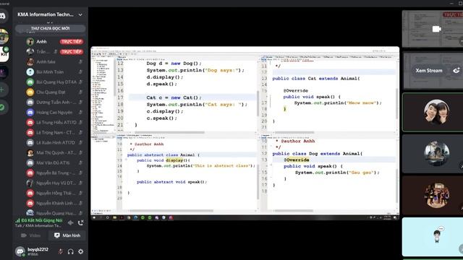Open Discord home via logo icon
The image size is (463, 260).
click(3, 16)
